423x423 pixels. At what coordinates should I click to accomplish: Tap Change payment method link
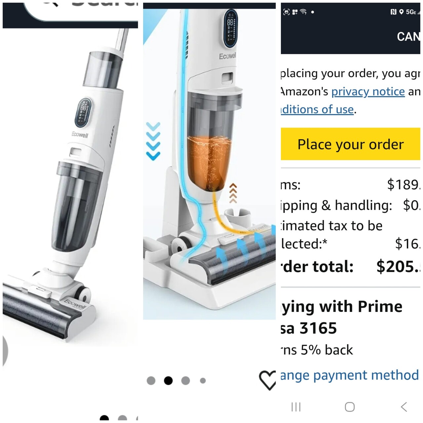coord(350,375)
